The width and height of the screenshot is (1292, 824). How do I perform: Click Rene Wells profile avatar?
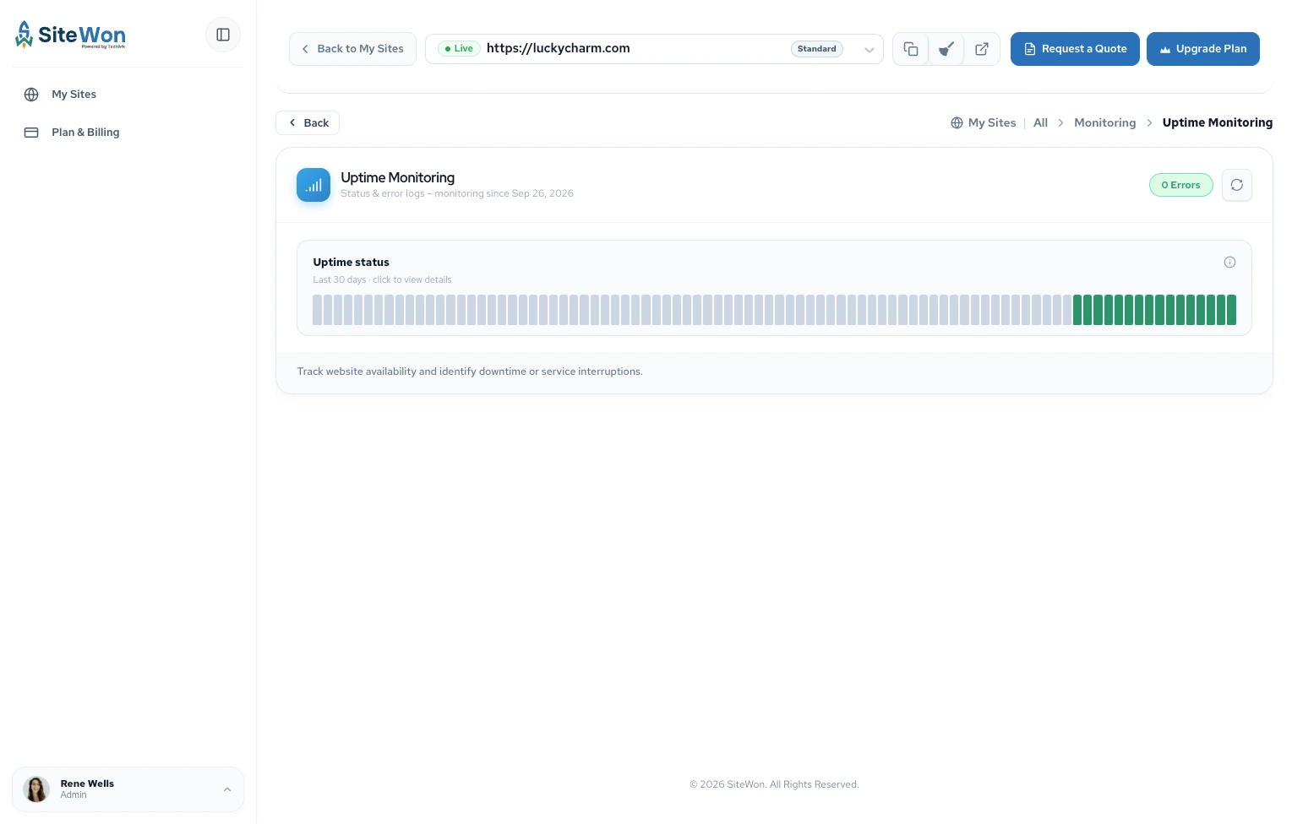[x=36, y=789]
